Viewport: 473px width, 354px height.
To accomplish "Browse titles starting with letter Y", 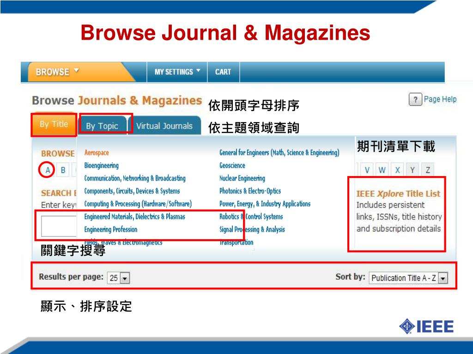I will (x=412, y=170).
